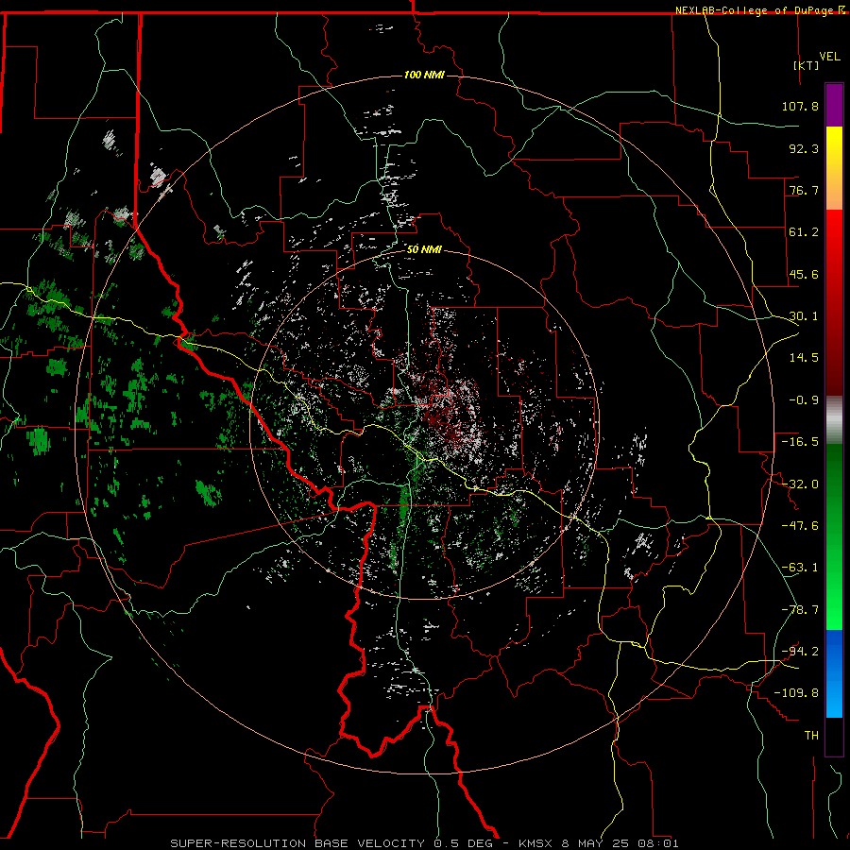Click the -63.1 velocity scale value
This screenshot has height=850, width=850.
[800, 568]
